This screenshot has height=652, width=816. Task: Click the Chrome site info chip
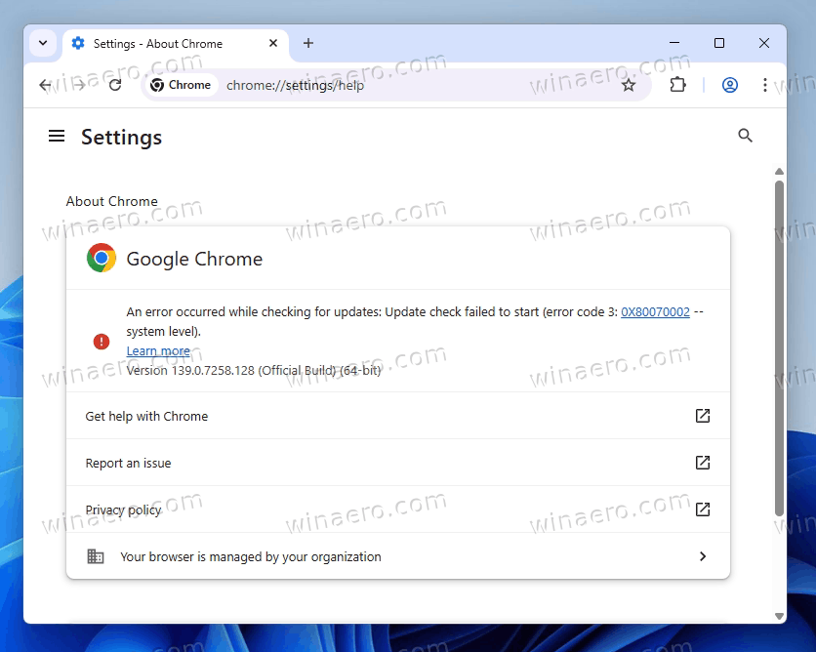click(x=181, y=85)
